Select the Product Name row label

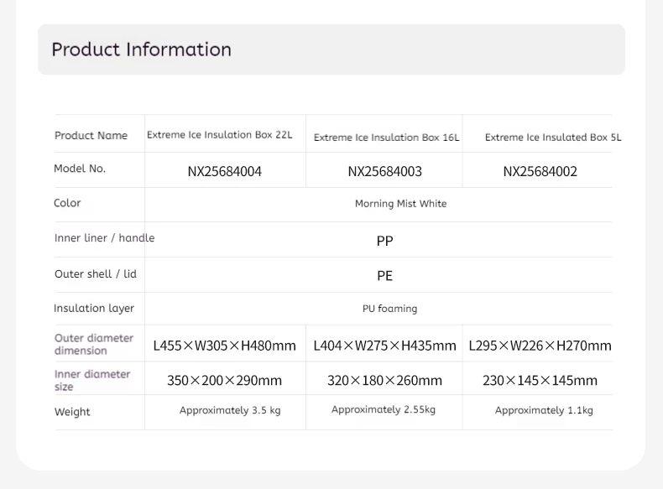coord(91,136)
